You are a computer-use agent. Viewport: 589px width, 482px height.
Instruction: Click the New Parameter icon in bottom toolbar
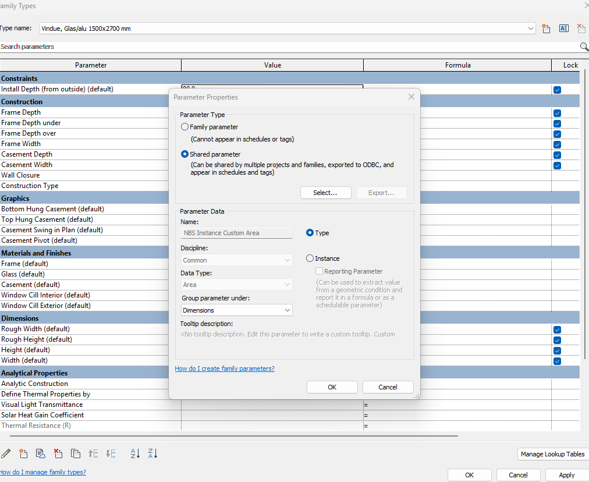[23, 453]
